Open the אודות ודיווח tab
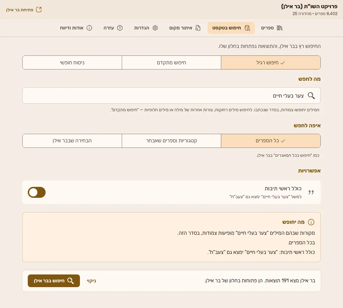 click(76, 28)
